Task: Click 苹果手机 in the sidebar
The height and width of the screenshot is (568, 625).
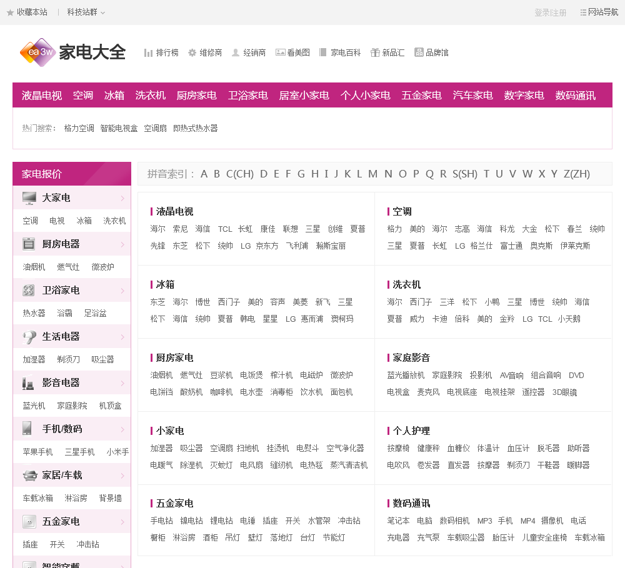Action: click(x=37, y=452)
